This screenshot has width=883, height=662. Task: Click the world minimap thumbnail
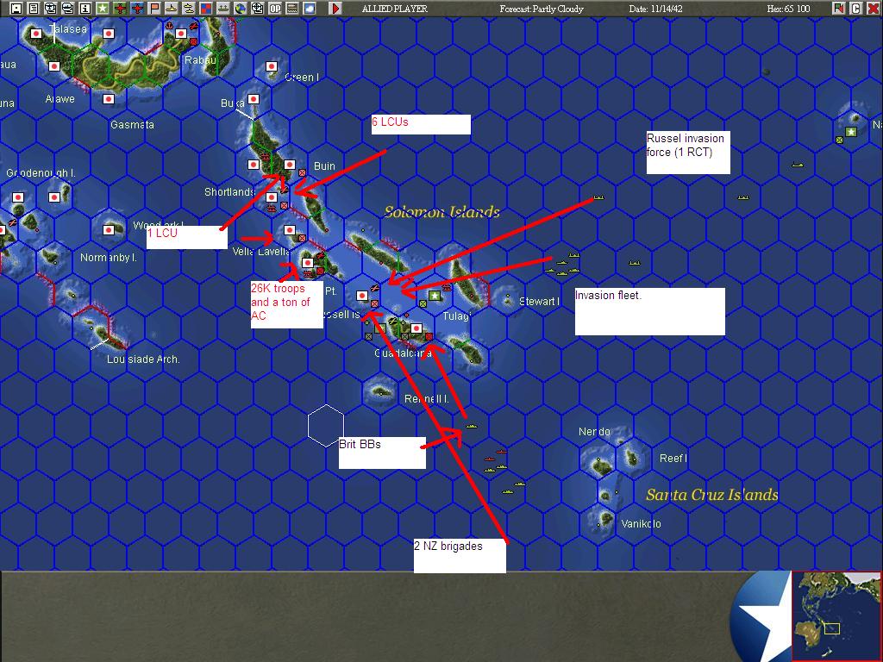tap(836, 615)
